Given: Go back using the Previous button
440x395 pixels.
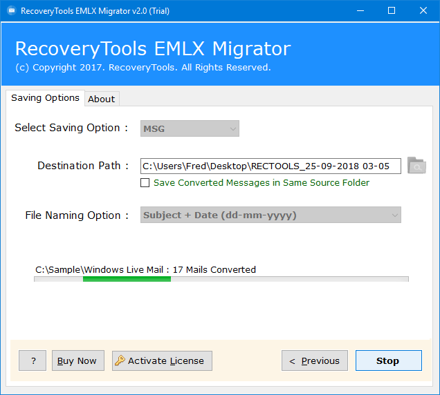Looking at the screenshot, I should coord(315,360).
